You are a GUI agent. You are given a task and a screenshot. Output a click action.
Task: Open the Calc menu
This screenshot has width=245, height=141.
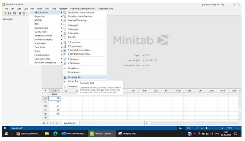coord(25,9)
